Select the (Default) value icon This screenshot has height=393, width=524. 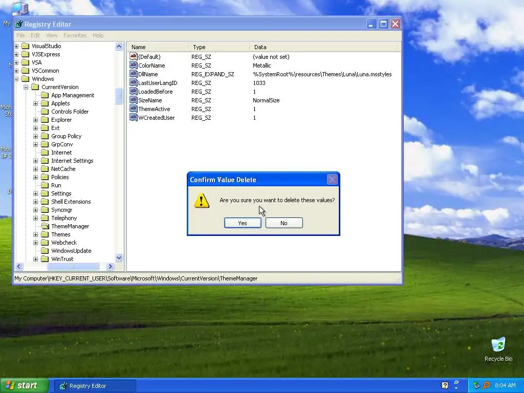tap(134, 56)
